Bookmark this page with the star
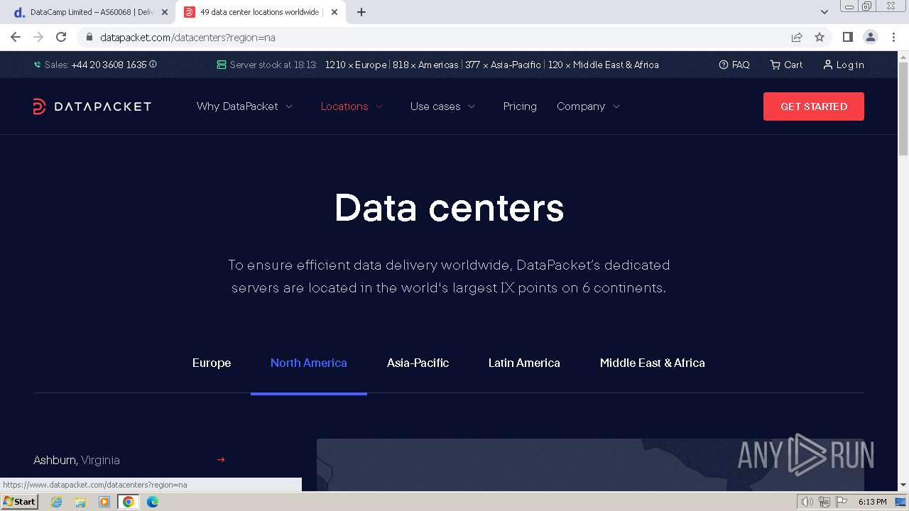909x511 pixels. coord(820,37)
